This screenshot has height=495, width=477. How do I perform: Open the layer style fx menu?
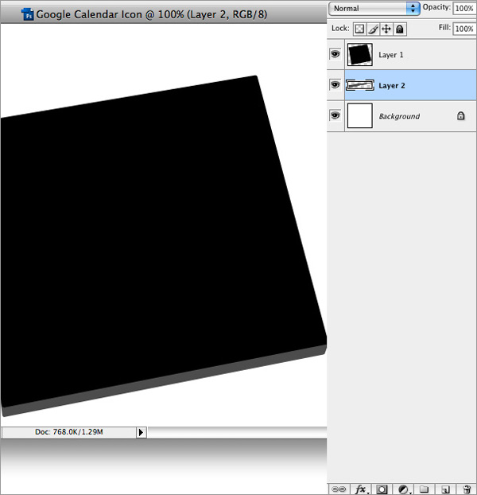coord(361,489)
